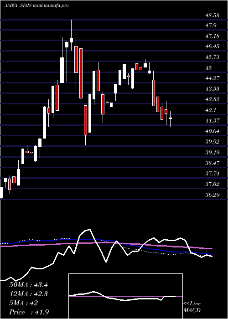Click the '39.19' price axis label
This screenshot has width=228, height=319.
[212, 152]
